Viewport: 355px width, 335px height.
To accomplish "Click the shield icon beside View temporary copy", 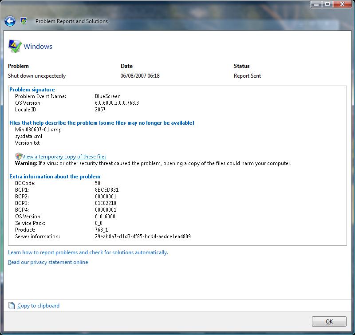I will coord(18,156).
